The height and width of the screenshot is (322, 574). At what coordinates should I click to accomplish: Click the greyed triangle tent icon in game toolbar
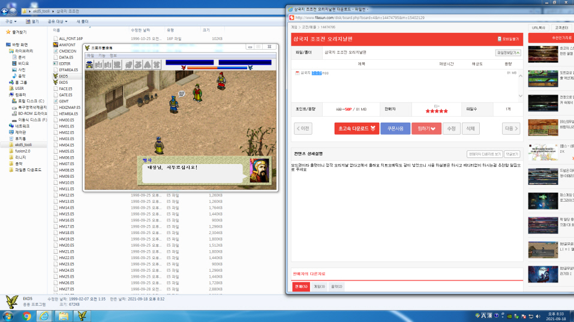[147, 65]
